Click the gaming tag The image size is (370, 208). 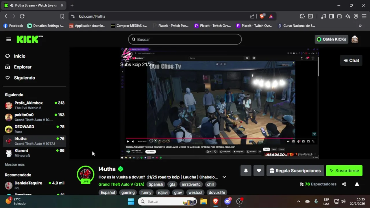[x=128, y=192]
